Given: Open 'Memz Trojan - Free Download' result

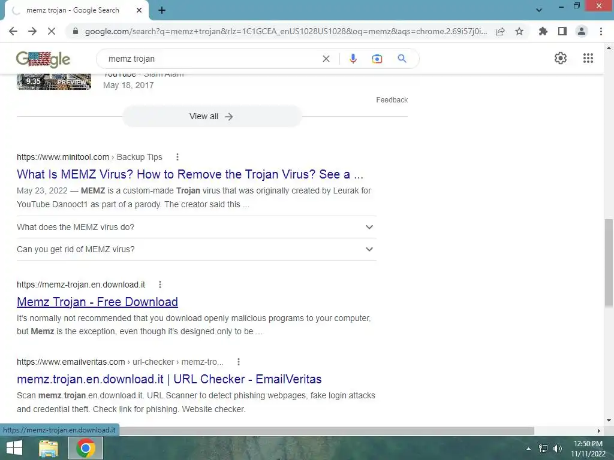Looking at the screenshot, I should (97, 302).
